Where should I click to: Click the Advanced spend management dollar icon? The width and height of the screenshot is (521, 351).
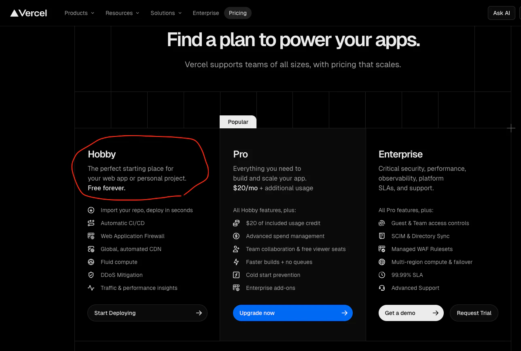tap(236, 236)
